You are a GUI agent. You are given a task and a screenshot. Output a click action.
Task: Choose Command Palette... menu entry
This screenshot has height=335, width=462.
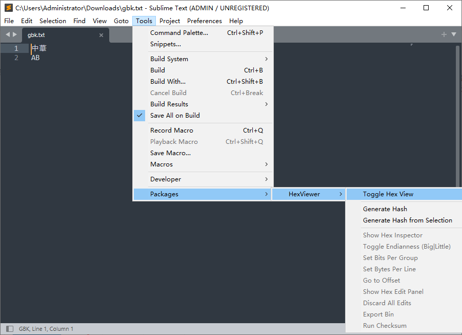click(x=203, y=33)
